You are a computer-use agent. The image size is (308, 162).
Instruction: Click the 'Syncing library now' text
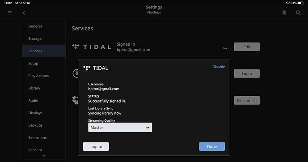[x=105, y=113]
